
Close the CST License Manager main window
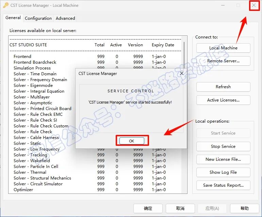[254, 5]
